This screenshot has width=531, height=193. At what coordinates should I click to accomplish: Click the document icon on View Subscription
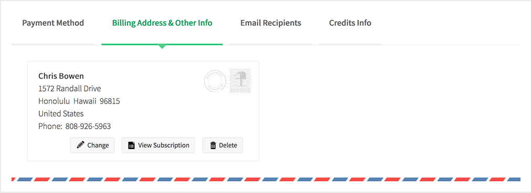(131, 145)
